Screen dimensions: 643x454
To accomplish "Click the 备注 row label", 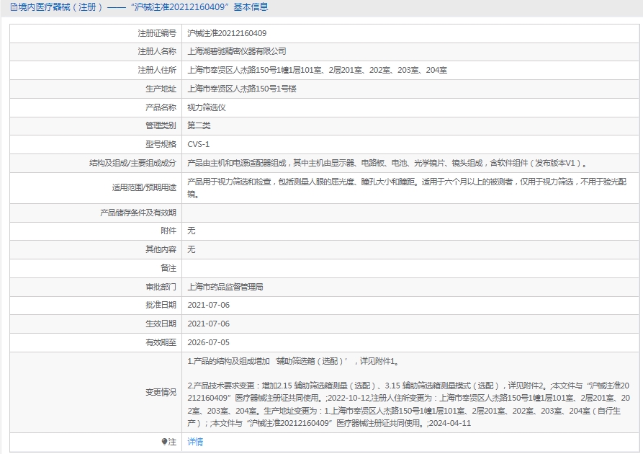I will [x=168, y=268].
